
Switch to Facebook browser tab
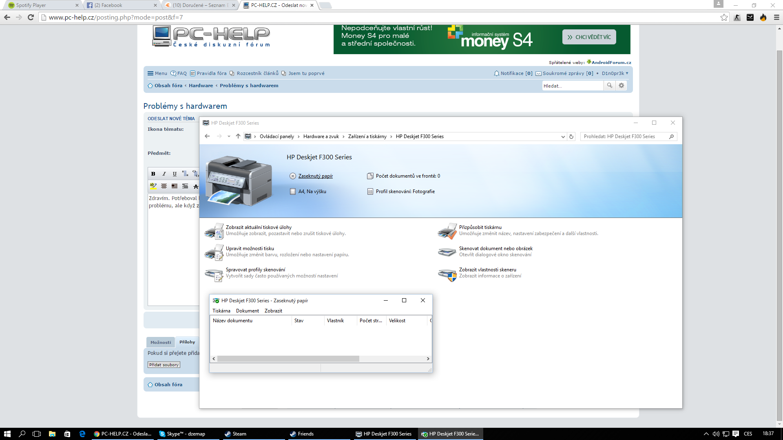pyautogui.click(x=122, y=5)
